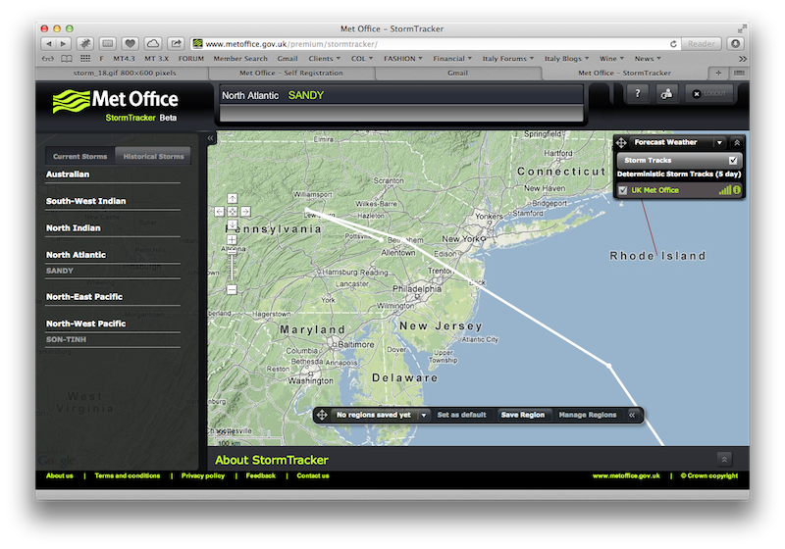Screen dimensions: 785x549
Task: Expand the About StormTracker panel
Action: [x=724, y=459]
